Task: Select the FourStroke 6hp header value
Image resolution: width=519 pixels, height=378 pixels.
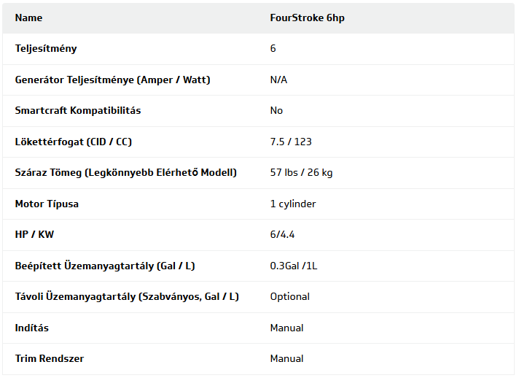Action: pos(307,18)
